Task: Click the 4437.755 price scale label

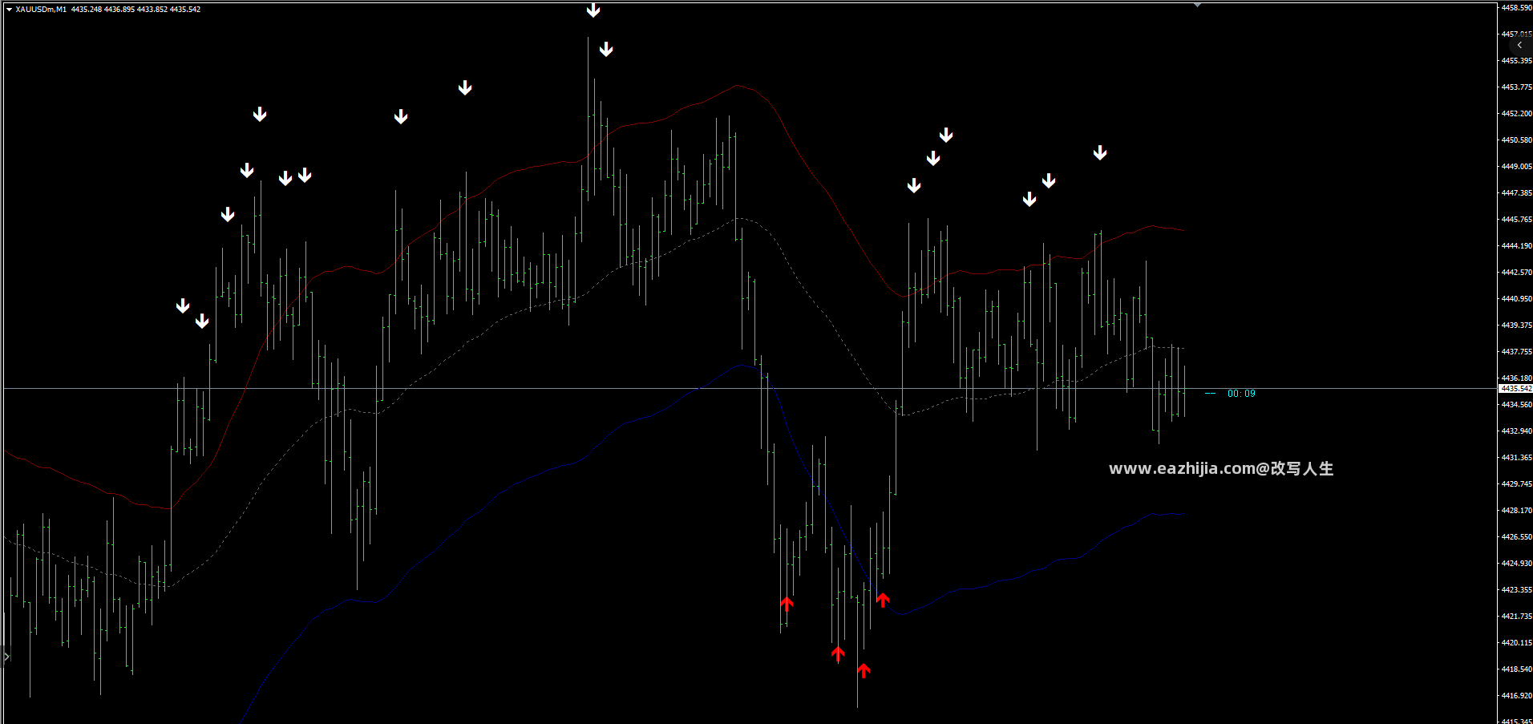Action: (x=1516, y=352)
